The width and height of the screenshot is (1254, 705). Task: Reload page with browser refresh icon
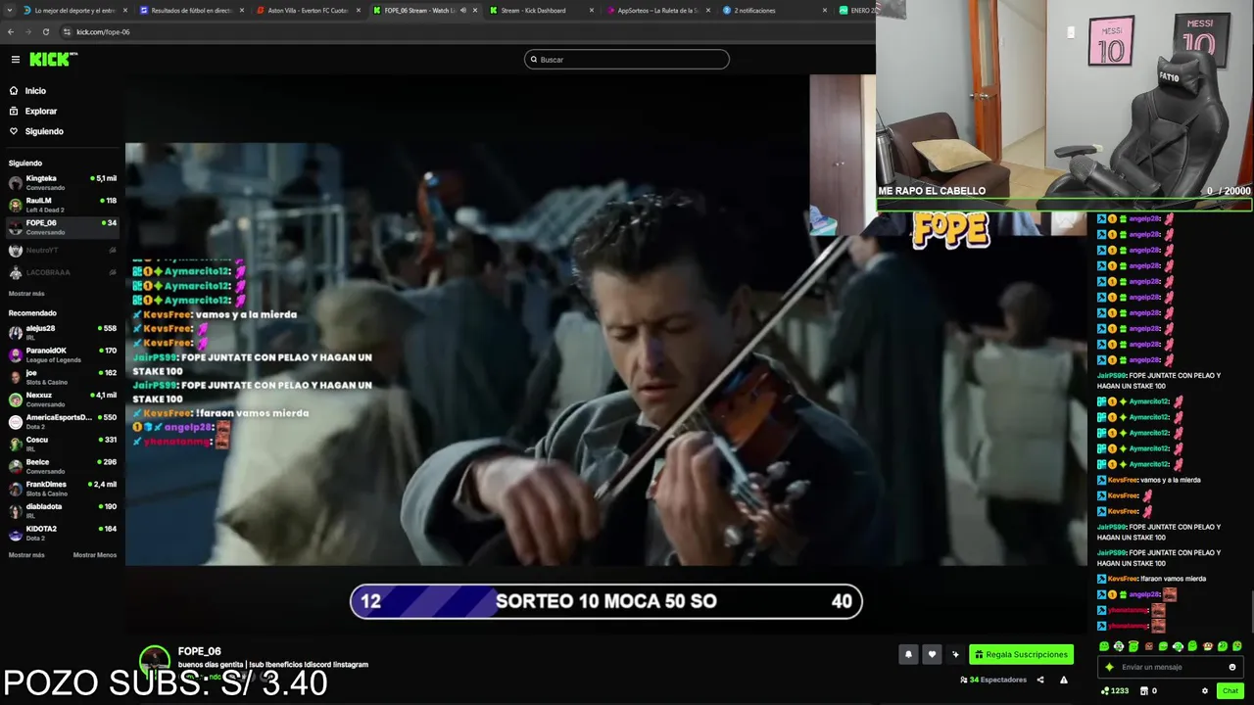tap(45, 31)
